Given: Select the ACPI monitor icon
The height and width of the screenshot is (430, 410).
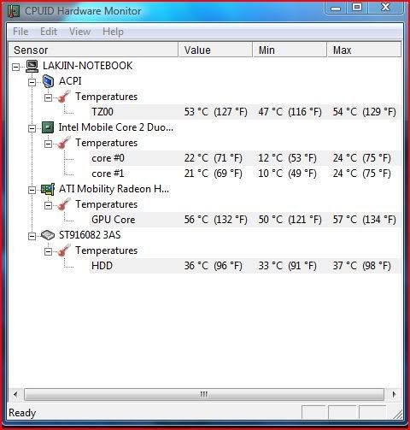Looking at the screenshot, I should pos(48,81).
